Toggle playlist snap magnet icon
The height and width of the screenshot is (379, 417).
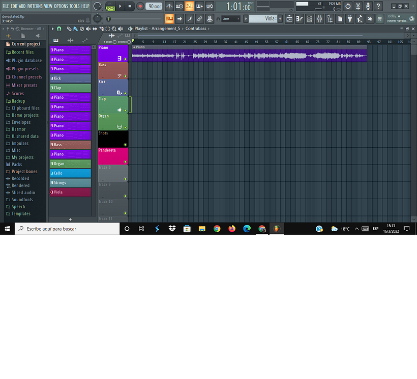coord(59,29)
